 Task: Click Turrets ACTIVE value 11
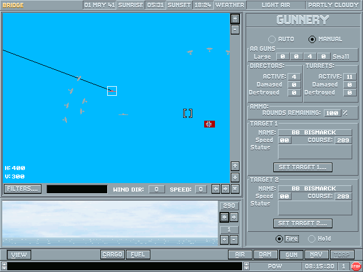349,76
